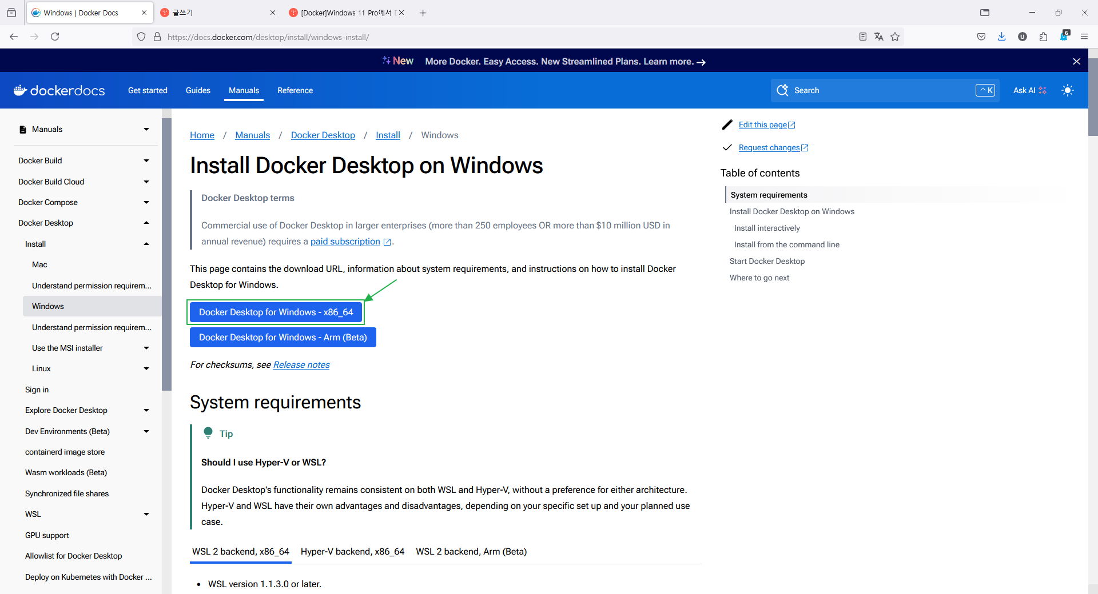
Task: Click the list all tabs icon
Action: 985,13
